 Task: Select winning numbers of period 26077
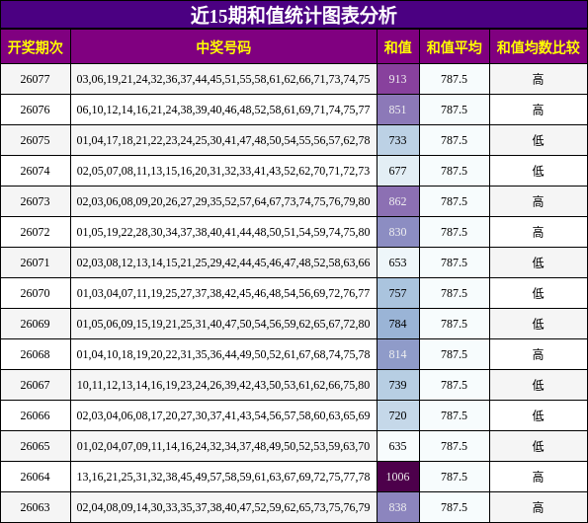coord(223,79)
